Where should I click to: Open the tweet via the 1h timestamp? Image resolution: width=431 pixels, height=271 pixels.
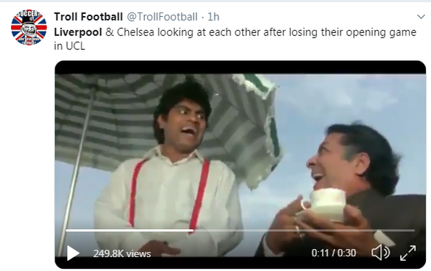click(x=213, y=17)
